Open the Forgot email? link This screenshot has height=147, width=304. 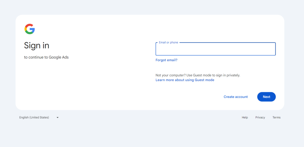point(166,60)
